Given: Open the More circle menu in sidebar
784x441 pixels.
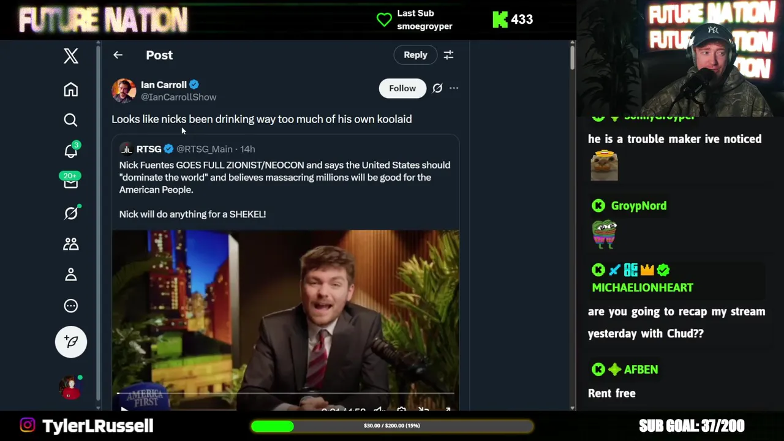Looking at the screenshot, I should [71, 306].
